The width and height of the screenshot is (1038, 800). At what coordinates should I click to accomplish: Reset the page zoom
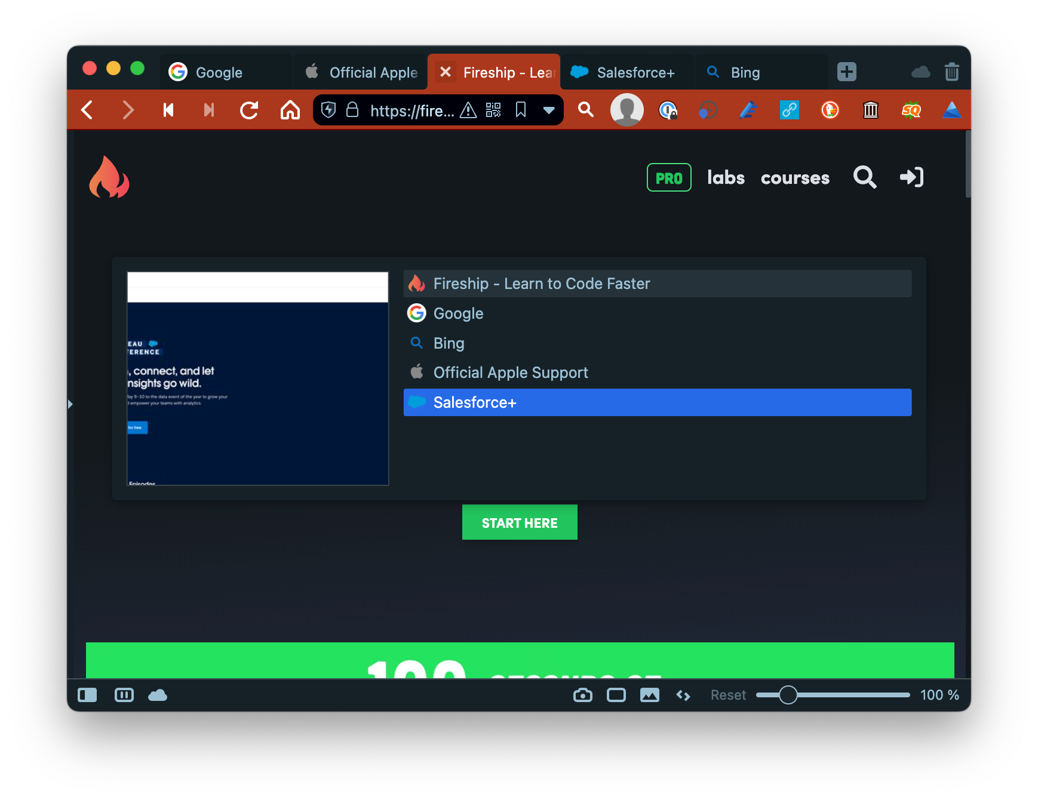pos(728,695)
